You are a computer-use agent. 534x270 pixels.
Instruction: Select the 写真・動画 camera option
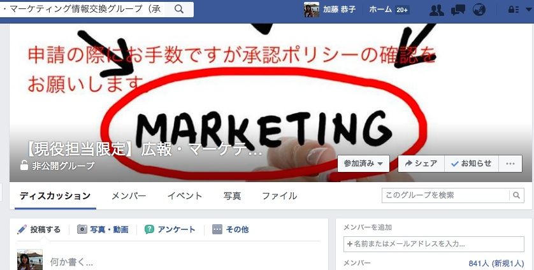(x=103, y=229)
